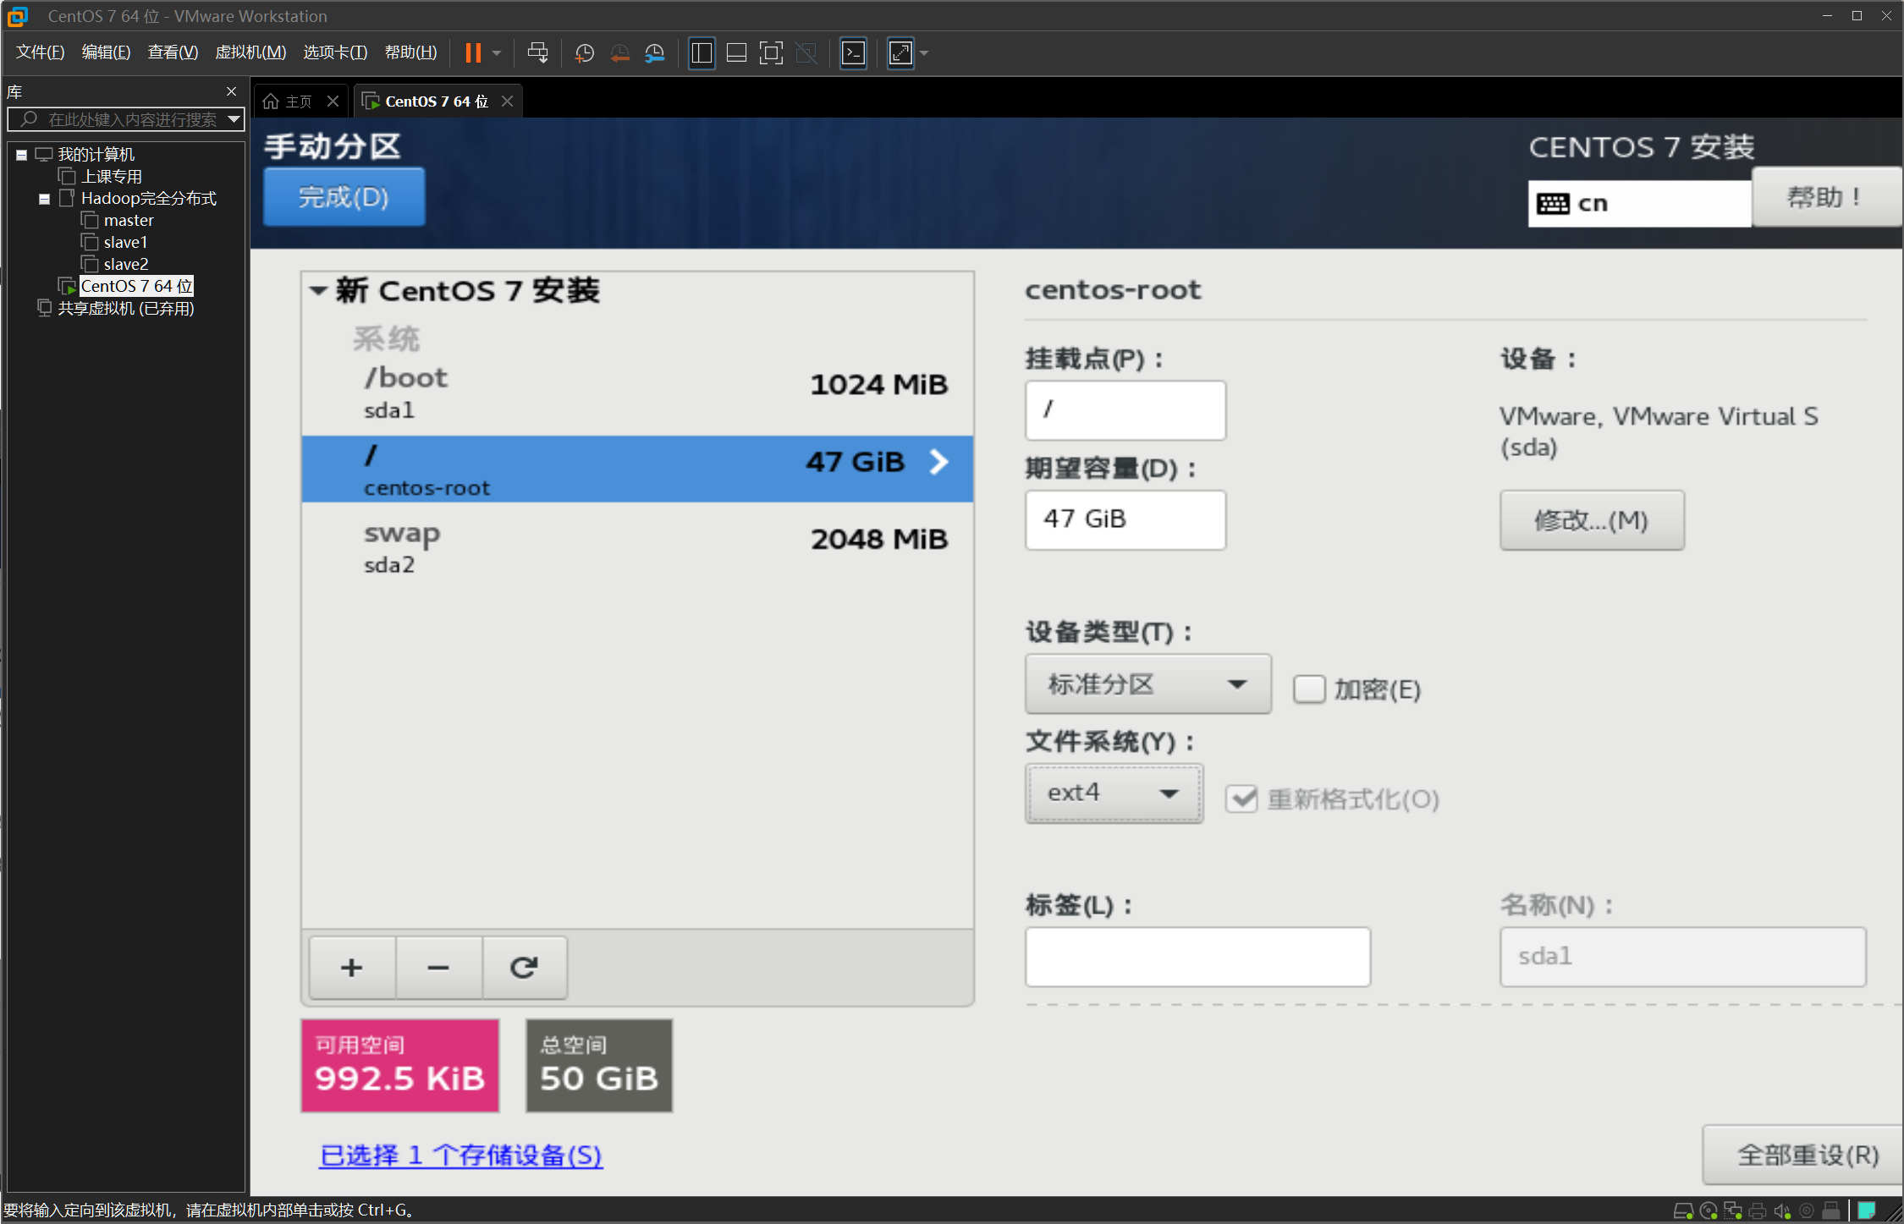Click the USB device status icon
This screenshot has height=1224, width=1904.
pyautogui.click(x=1830, y=1210)
